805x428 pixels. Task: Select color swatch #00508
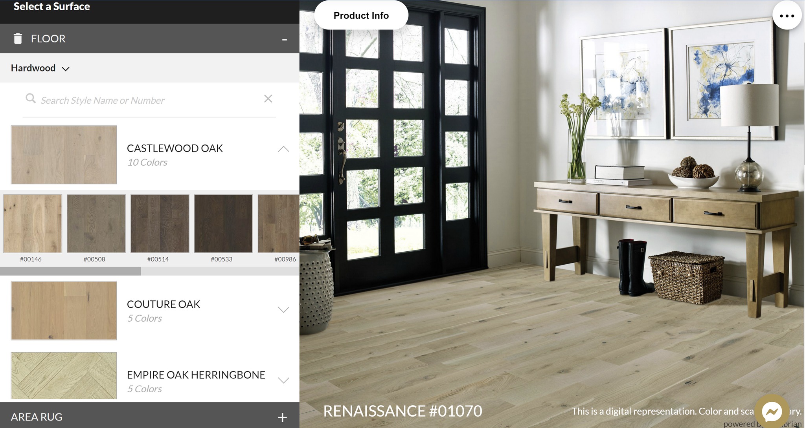96,223
